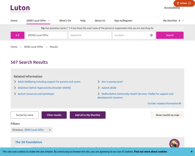Open the Help menu item
The height and width of the screenshot is (156, 195).
click(83, 21)
